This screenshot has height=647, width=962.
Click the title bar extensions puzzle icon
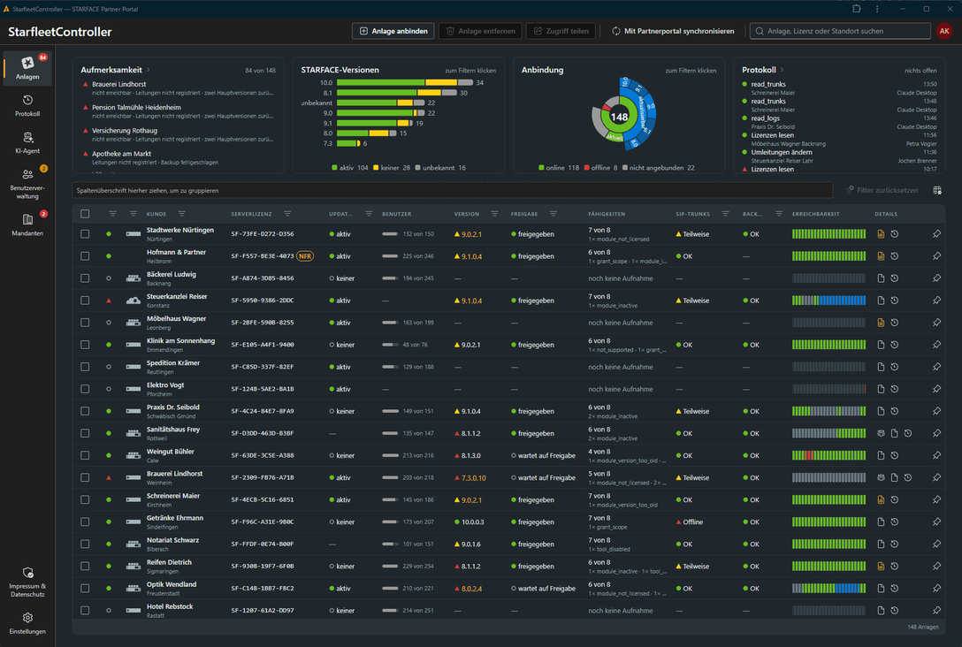pos(857,9)
